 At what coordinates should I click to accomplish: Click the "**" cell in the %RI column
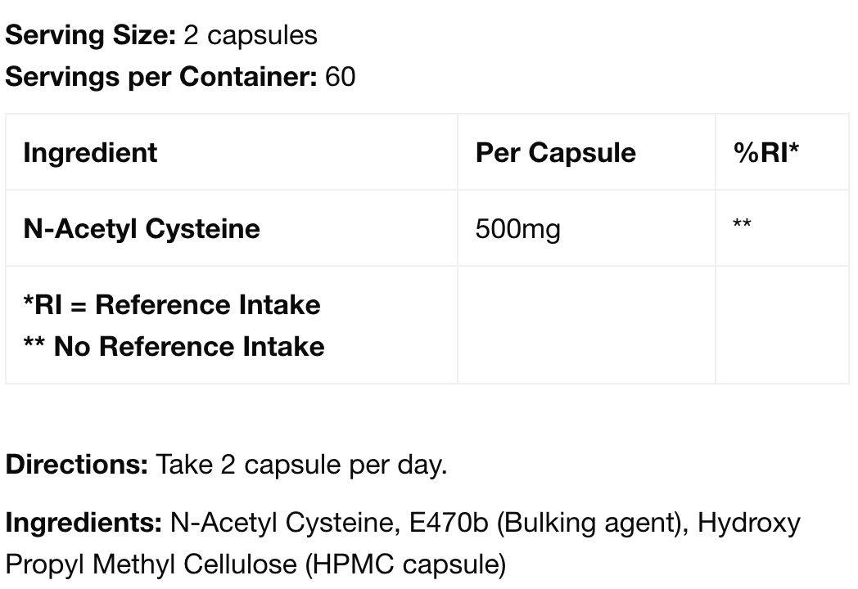click(x=742, y=225)
